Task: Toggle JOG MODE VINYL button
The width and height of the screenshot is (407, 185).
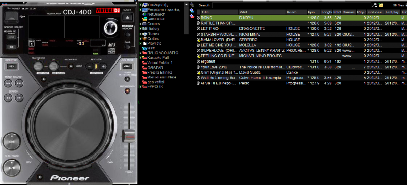Action: pyautogui.click(x=127, y=66)
